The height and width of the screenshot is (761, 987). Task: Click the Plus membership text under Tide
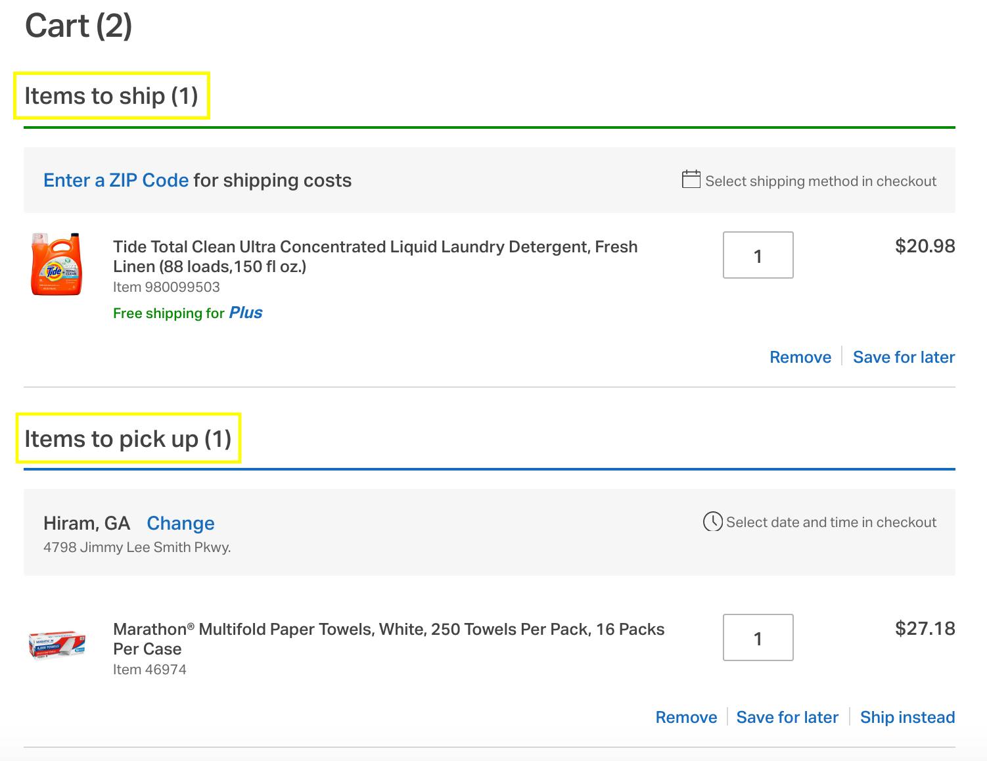click(245, 313)
